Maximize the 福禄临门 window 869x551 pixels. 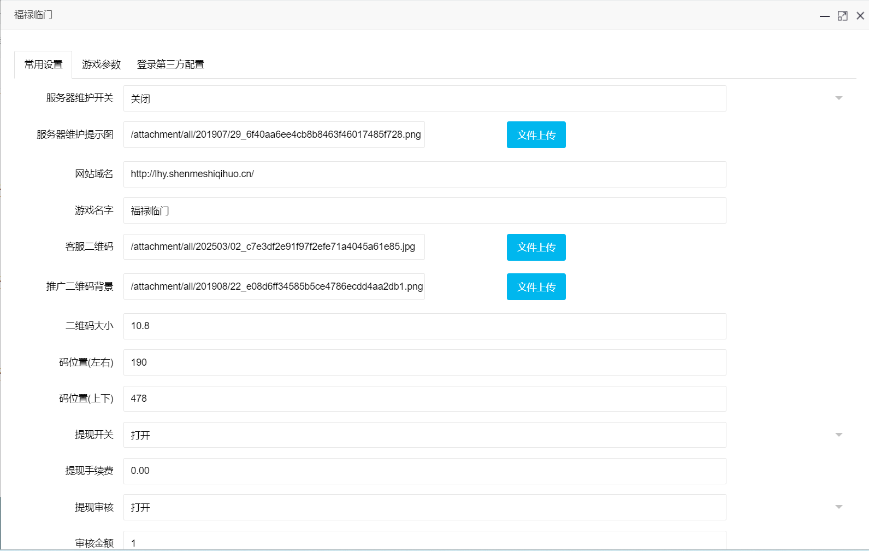[842, 16]
